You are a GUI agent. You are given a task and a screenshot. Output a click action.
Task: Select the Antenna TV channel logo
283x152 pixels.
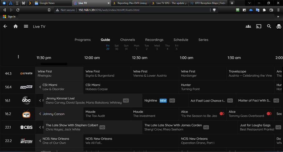[26, 114]
